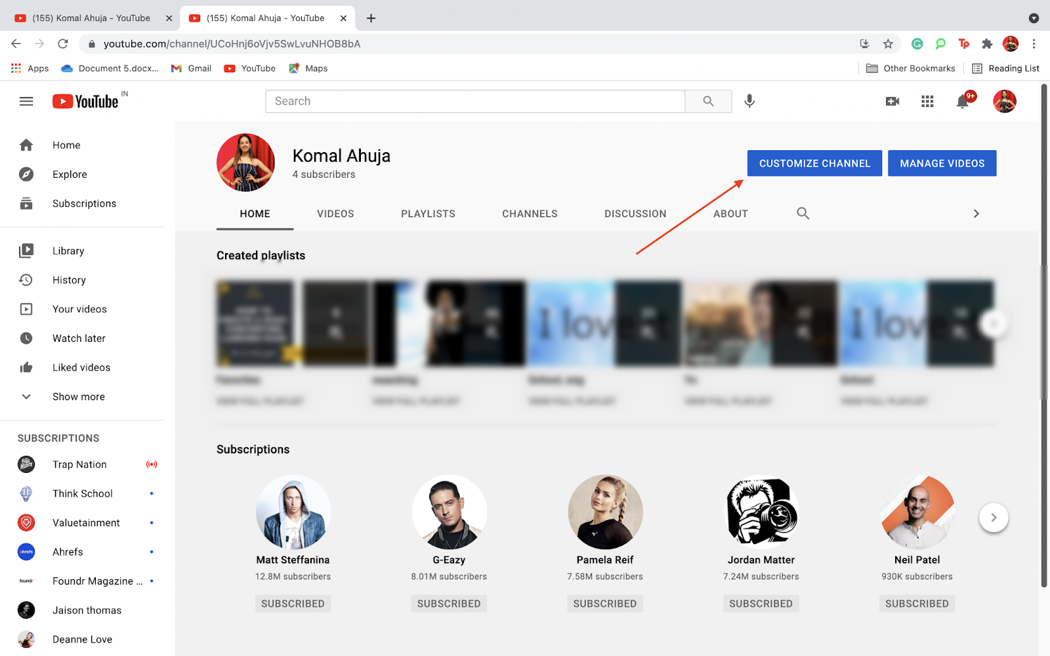Click SUBSCRIBED under G-Eazy
This screenshot has height=656, width=1050.
coord(449,604)
